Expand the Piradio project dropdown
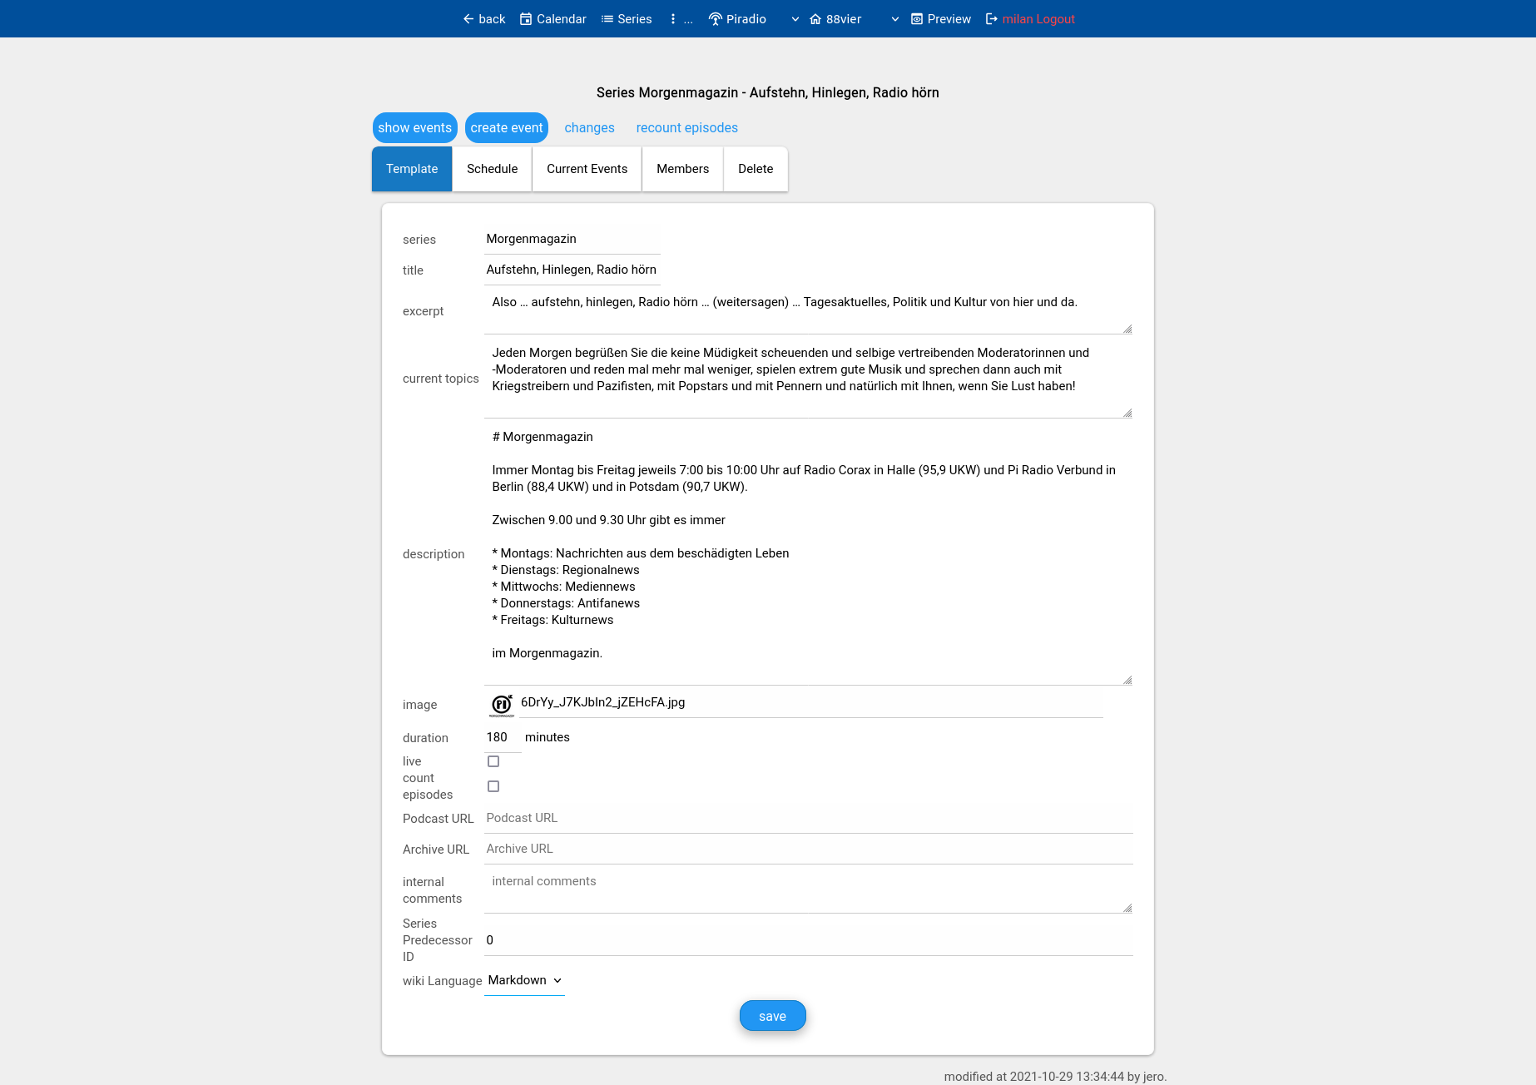Image resolution: width=1536 pixels, height=1085 pixels. click(795, 19)
